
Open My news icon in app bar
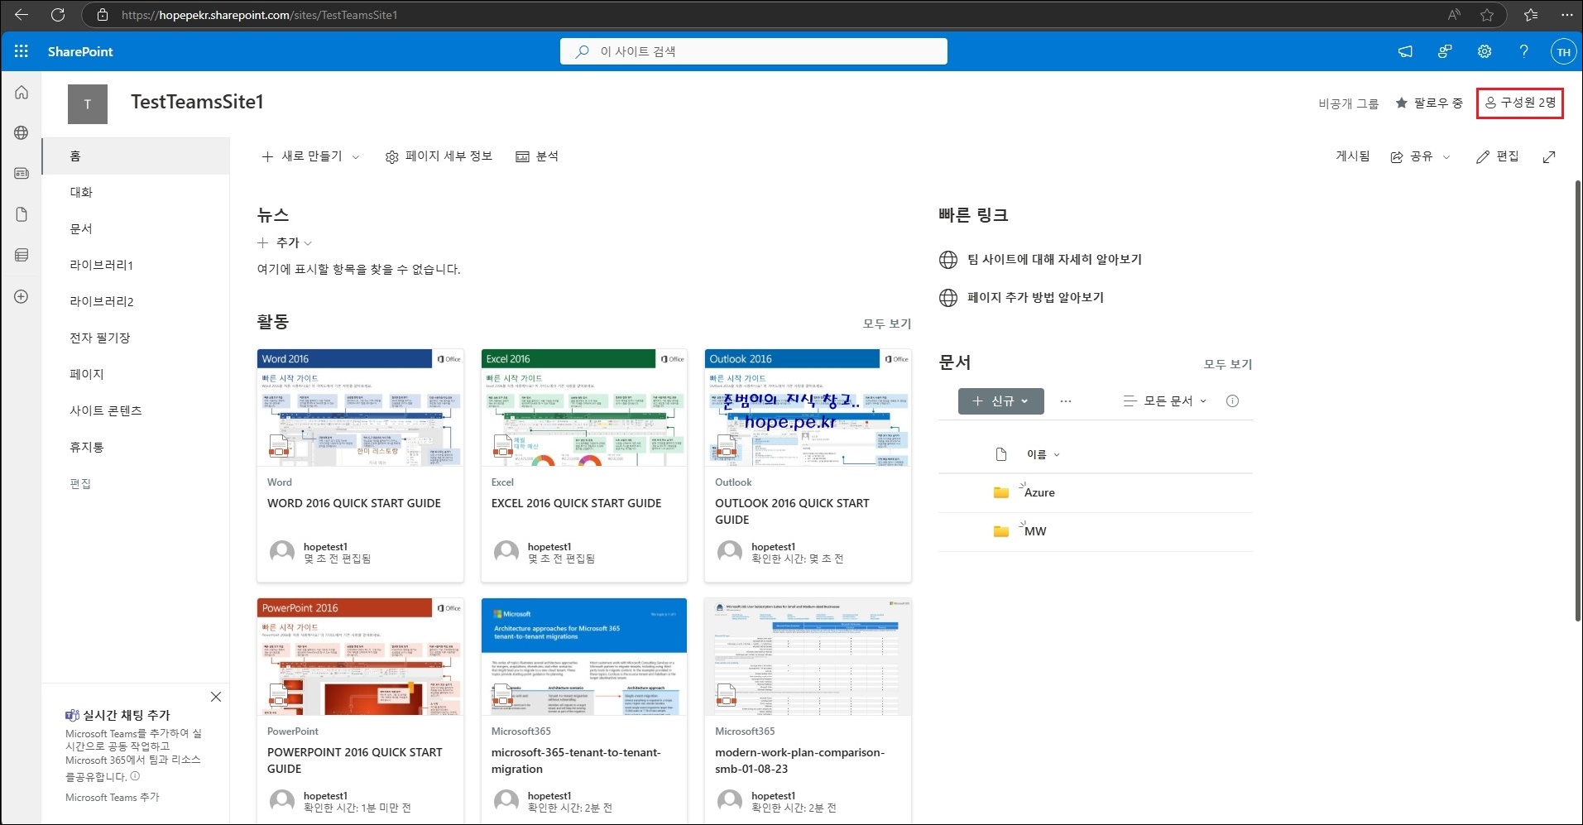coord(22,174)
